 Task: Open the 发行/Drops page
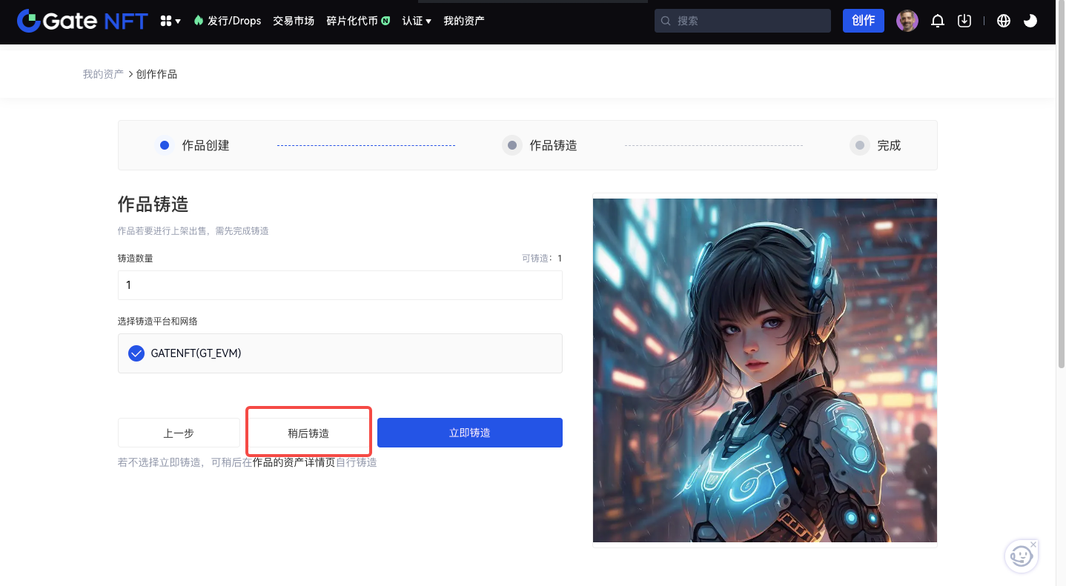(x=228, y=21)
